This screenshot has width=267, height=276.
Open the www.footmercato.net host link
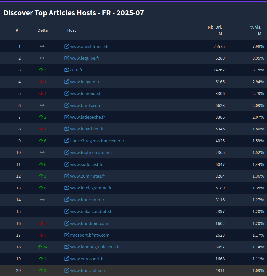click(x=91, y=152)
